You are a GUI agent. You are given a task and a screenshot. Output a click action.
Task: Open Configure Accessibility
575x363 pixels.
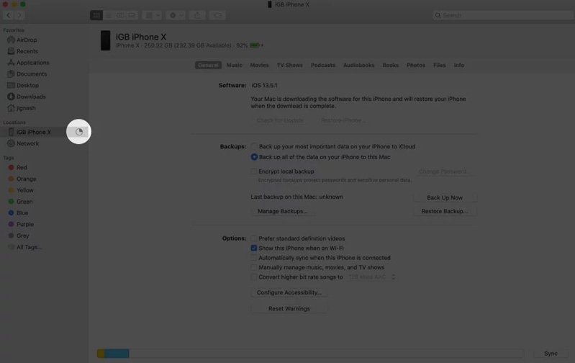point(289,292)
